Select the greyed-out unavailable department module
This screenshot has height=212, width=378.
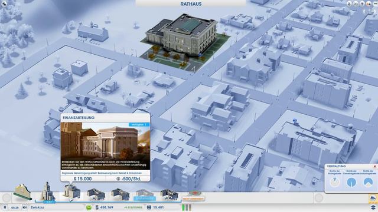click(x=145, y=194)
